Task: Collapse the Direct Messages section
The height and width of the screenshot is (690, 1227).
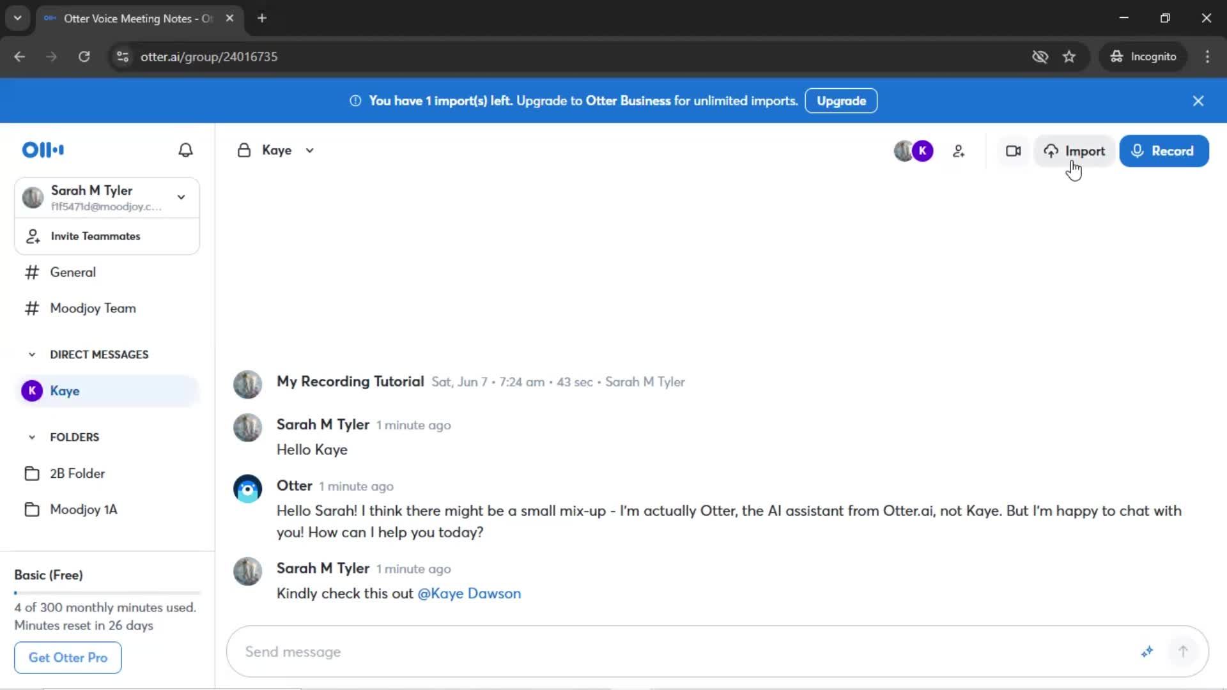Action: pyautogui.click(x=32, y=355)
